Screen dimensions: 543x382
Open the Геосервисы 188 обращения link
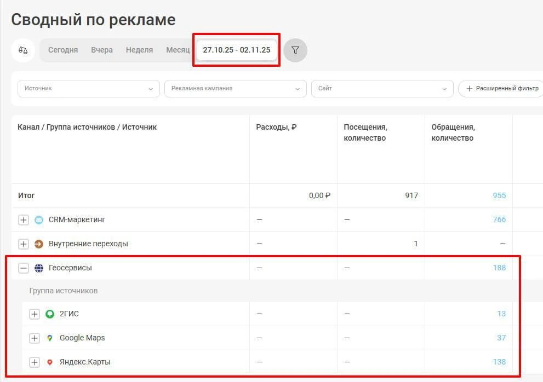pos(499,268)
